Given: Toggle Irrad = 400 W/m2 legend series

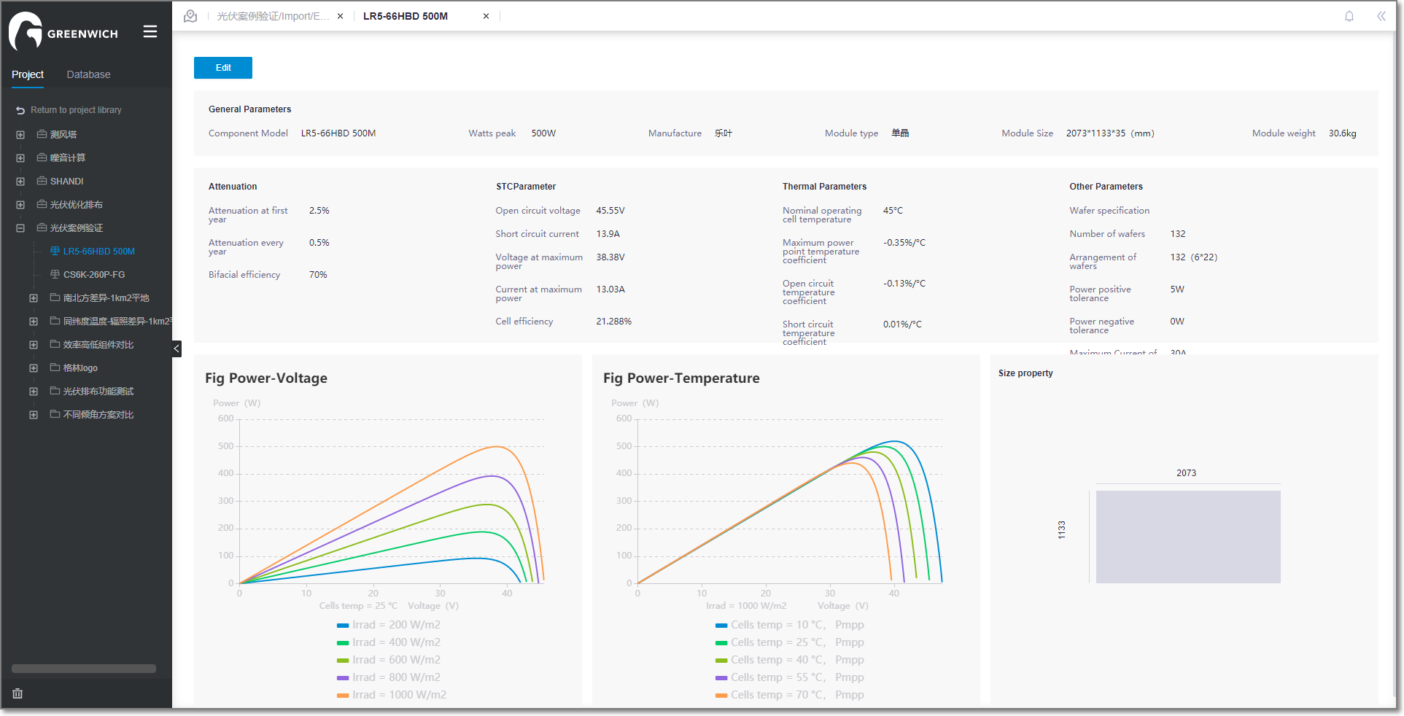Looking at the screenshot, I should 389,642.
